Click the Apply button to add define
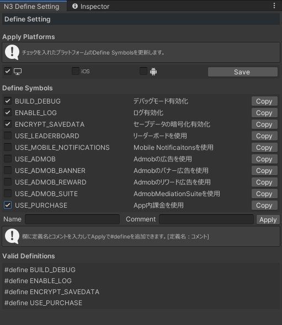The height and width of the screenshot is (325, 282). (x=268, y=219)
